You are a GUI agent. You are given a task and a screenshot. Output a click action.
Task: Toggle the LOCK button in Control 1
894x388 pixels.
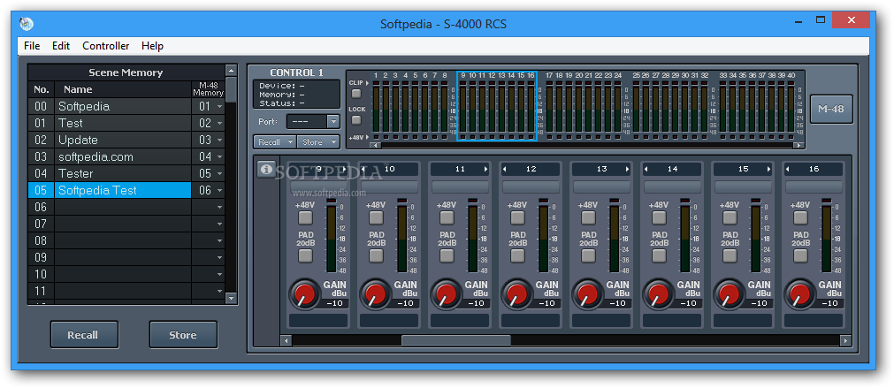pos(356,121)
